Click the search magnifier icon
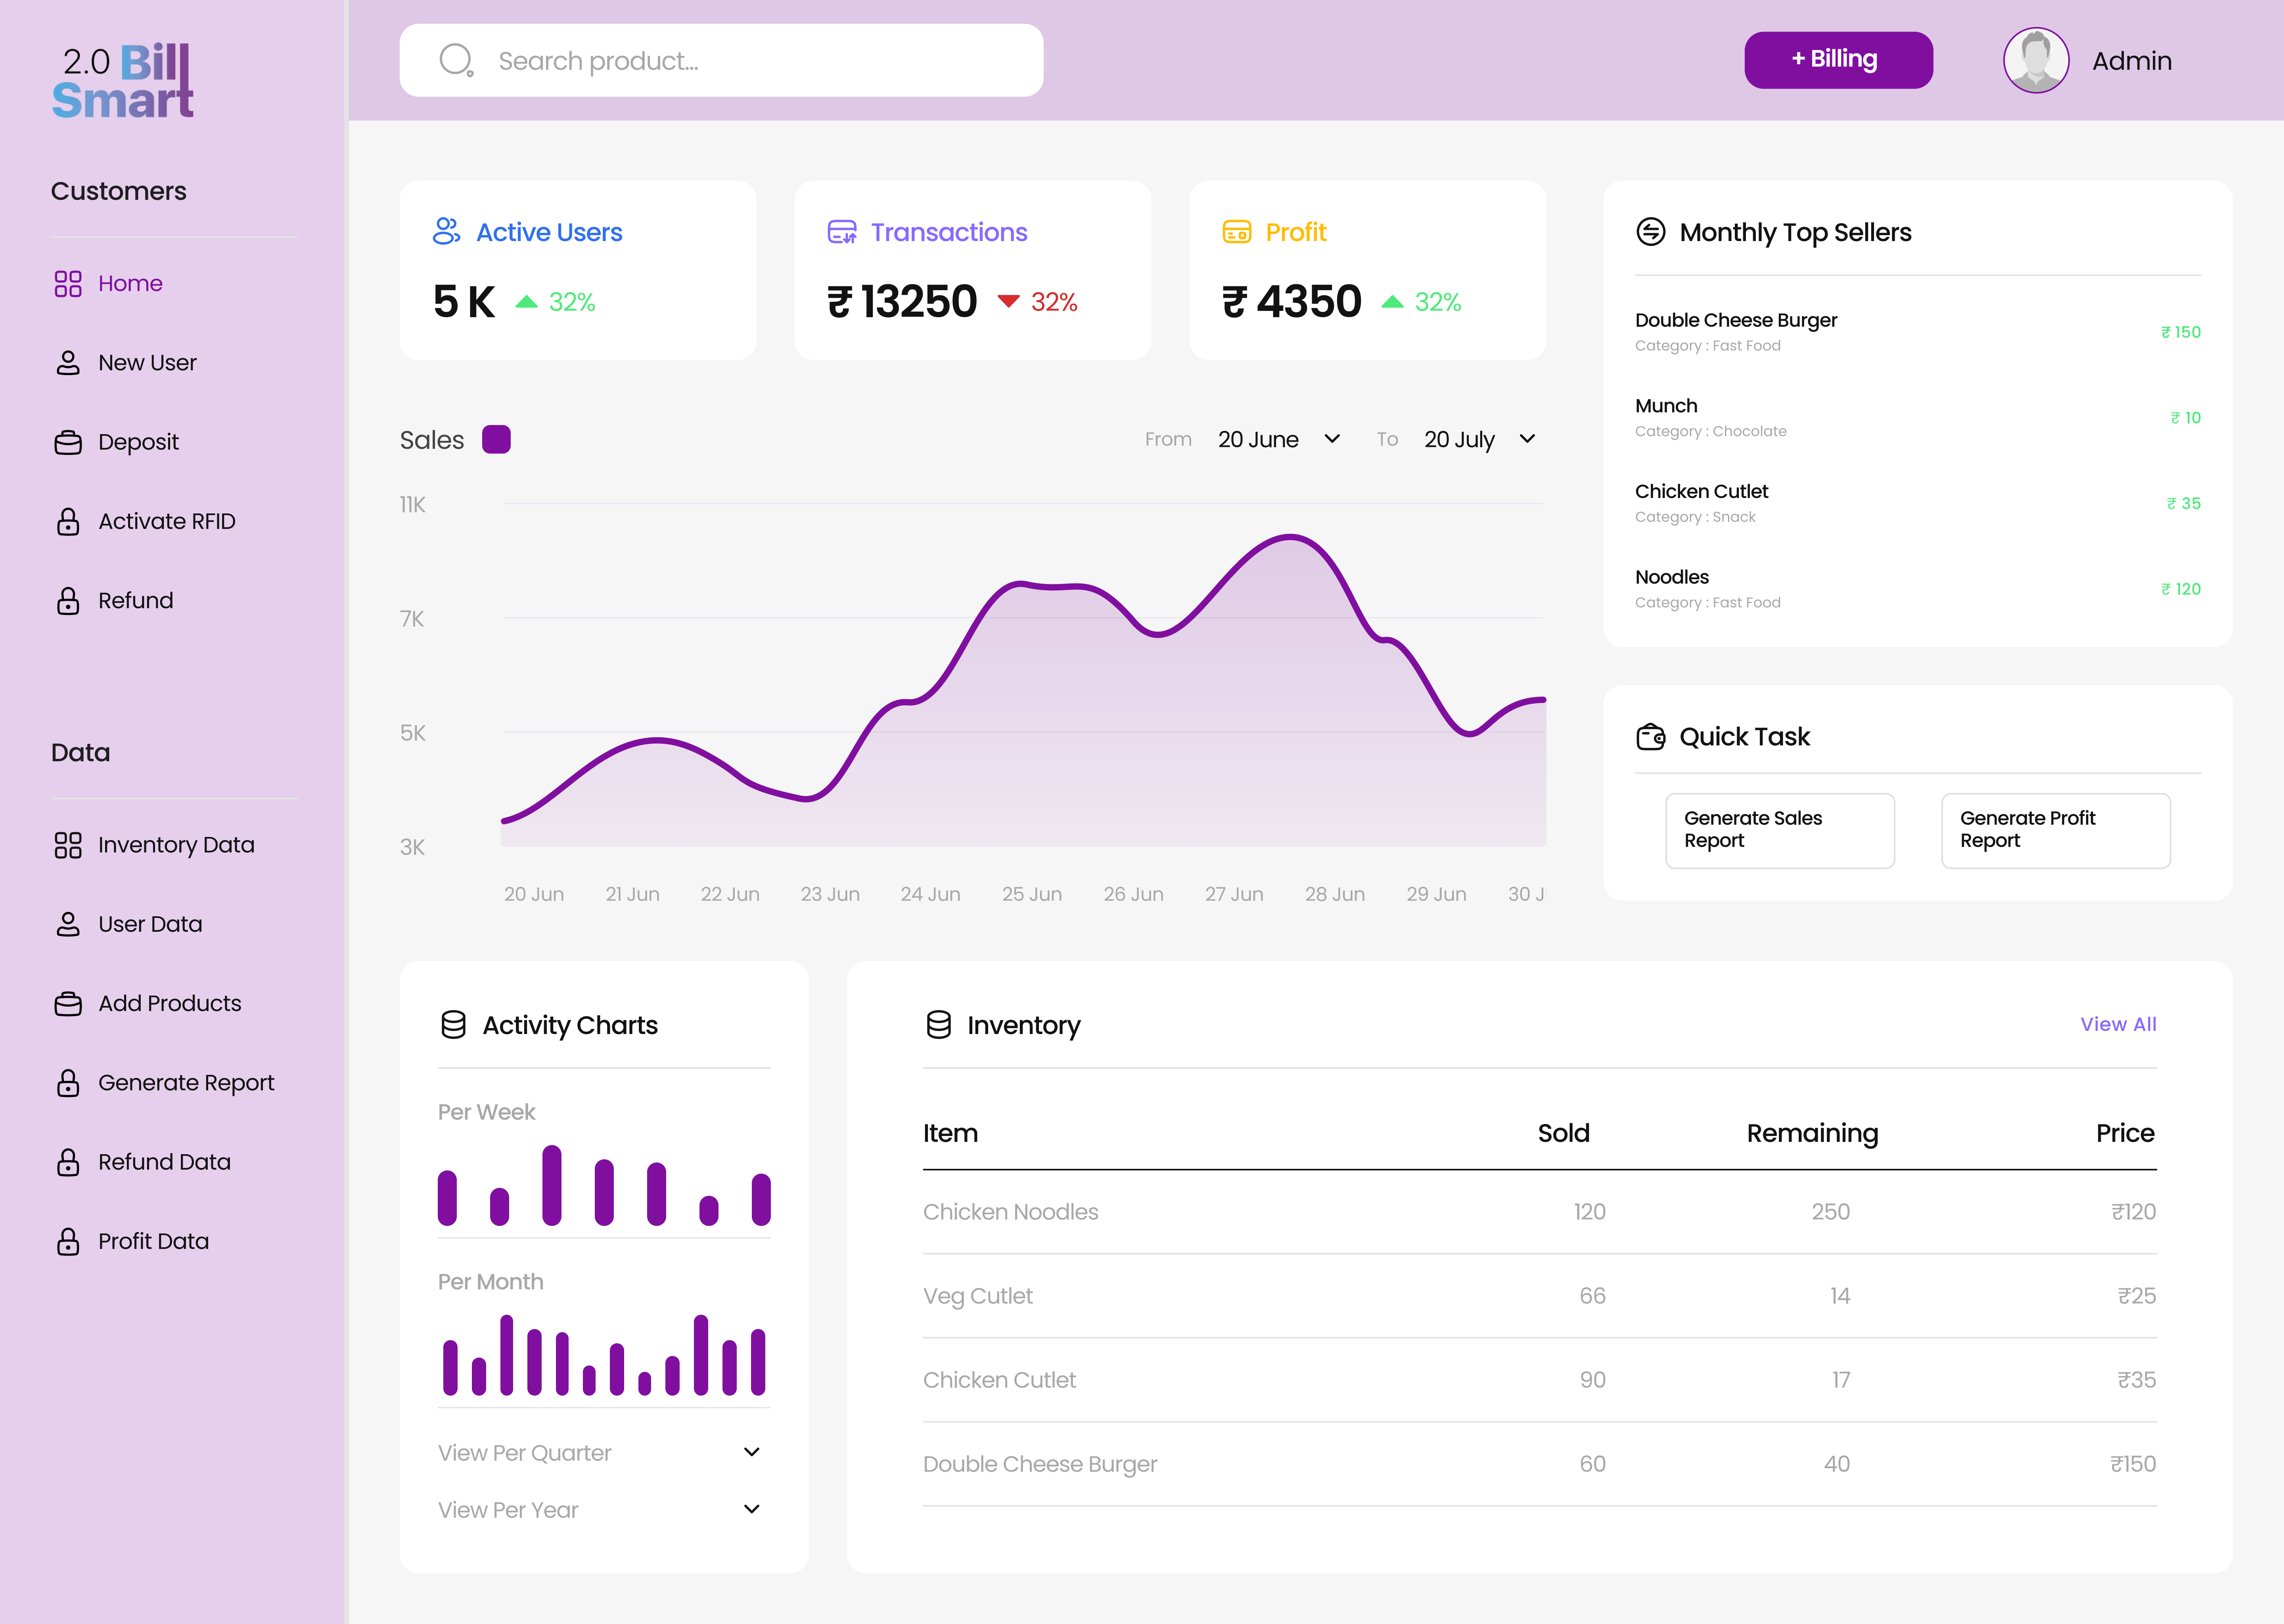This screenshot has height=1624, width=2284. point(457,60)
